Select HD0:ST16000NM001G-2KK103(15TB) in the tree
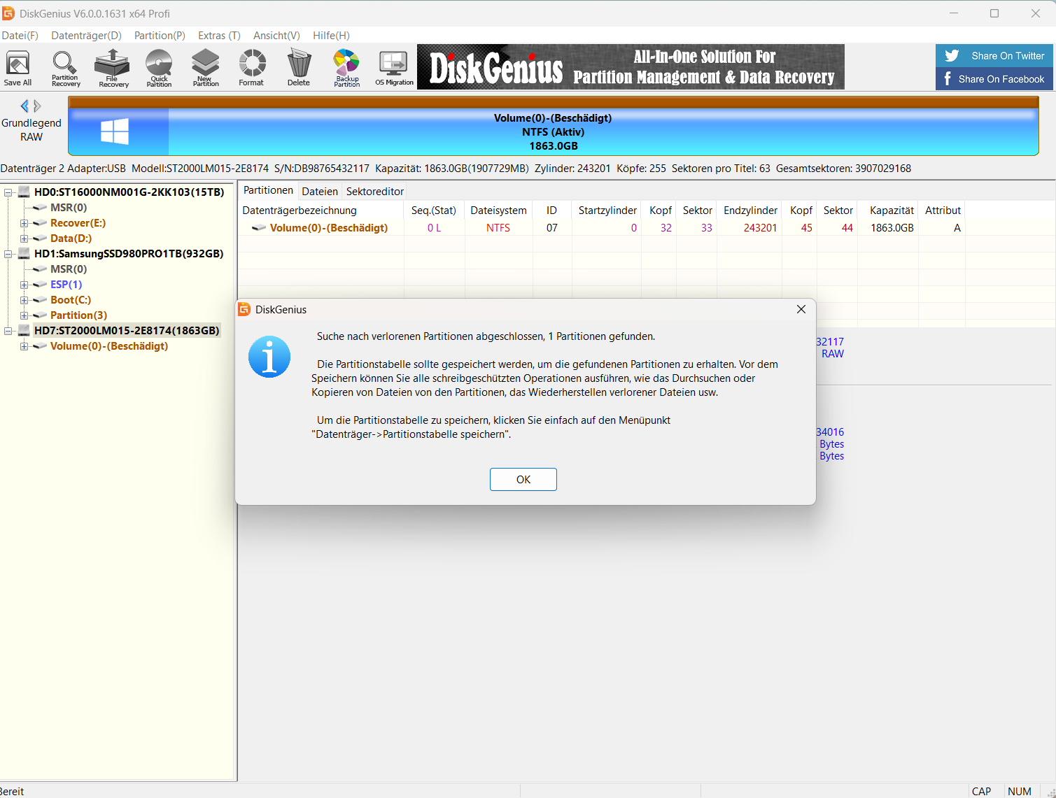 129,192
